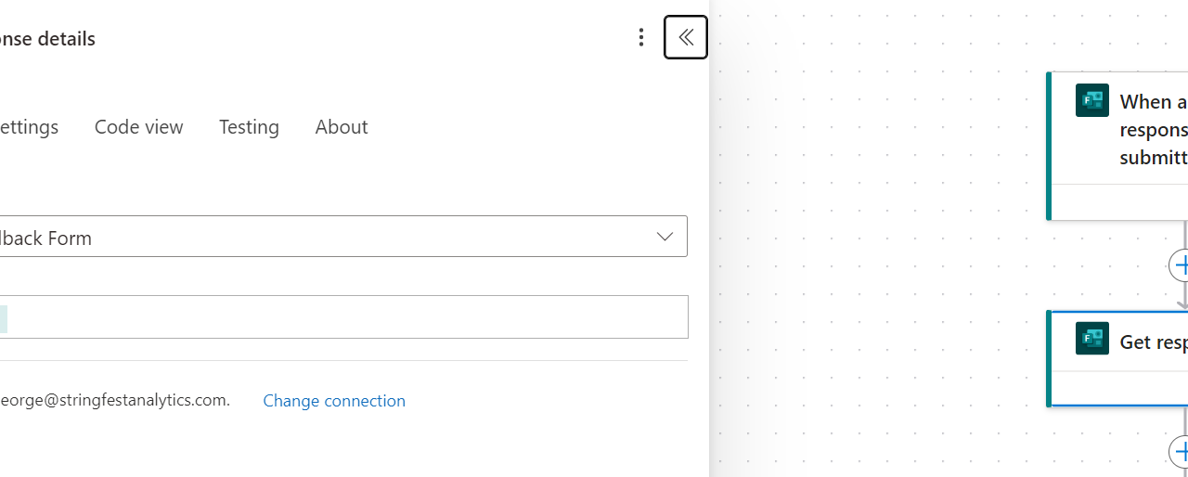Go to the Testing tab
Screen dimensions: 1188x477
coord(249,127)
